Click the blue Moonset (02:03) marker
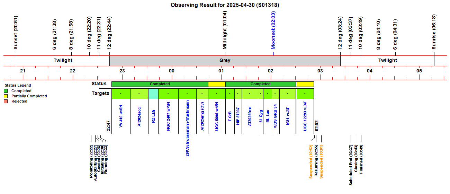The width and height of the screenshot is (450, 194). (x=273, y=30)
